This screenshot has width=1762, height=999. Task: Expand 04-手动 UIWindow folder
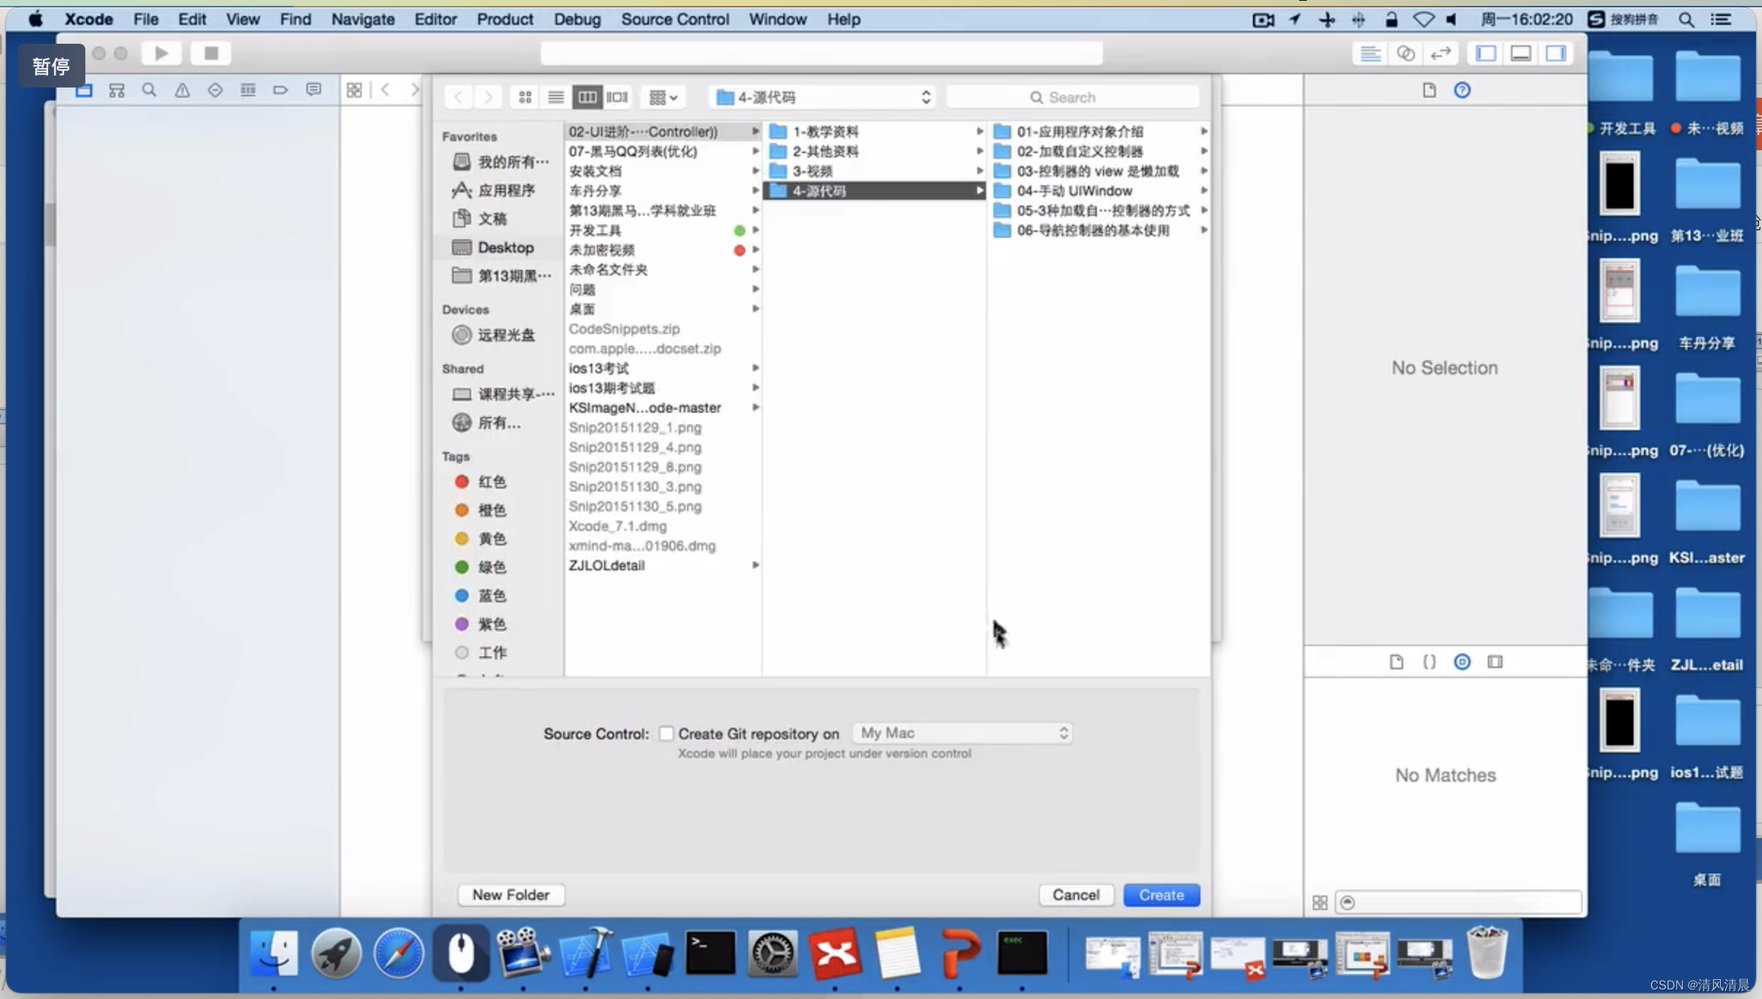tap(1203, 190)
